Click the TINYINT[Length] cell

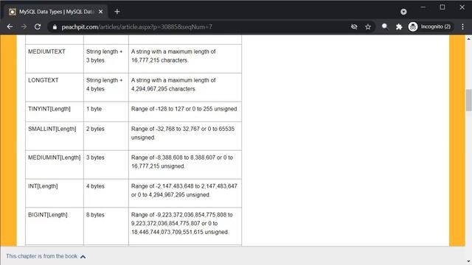coord(55,111)
